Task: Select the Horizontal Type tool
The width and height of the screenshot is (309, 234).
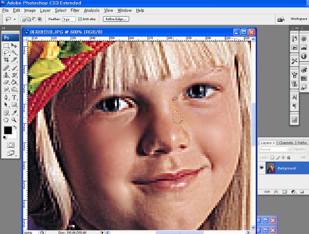Action: tap(14, 97)
